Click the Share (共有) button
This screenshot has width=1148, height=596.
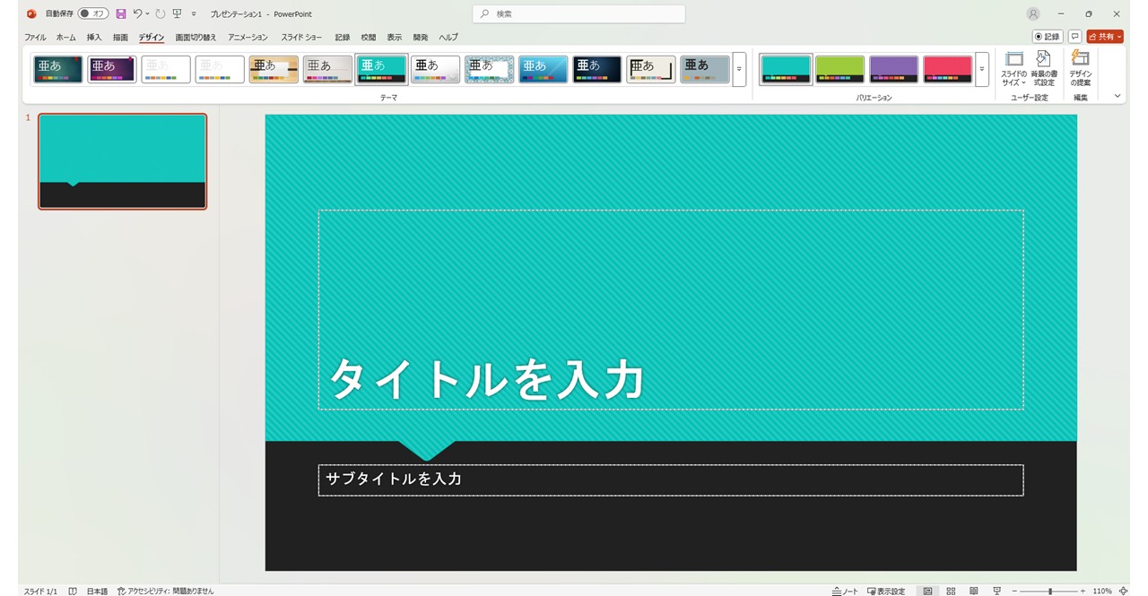point(1105,37)
